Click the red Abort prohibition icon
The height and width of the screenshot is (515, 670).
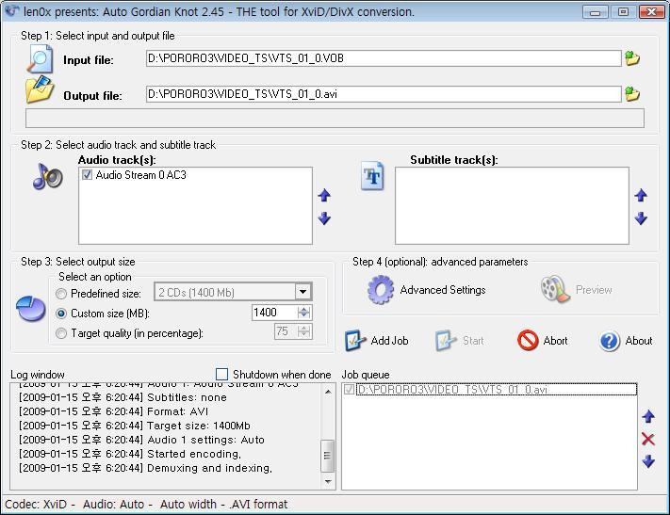point(528,340)
